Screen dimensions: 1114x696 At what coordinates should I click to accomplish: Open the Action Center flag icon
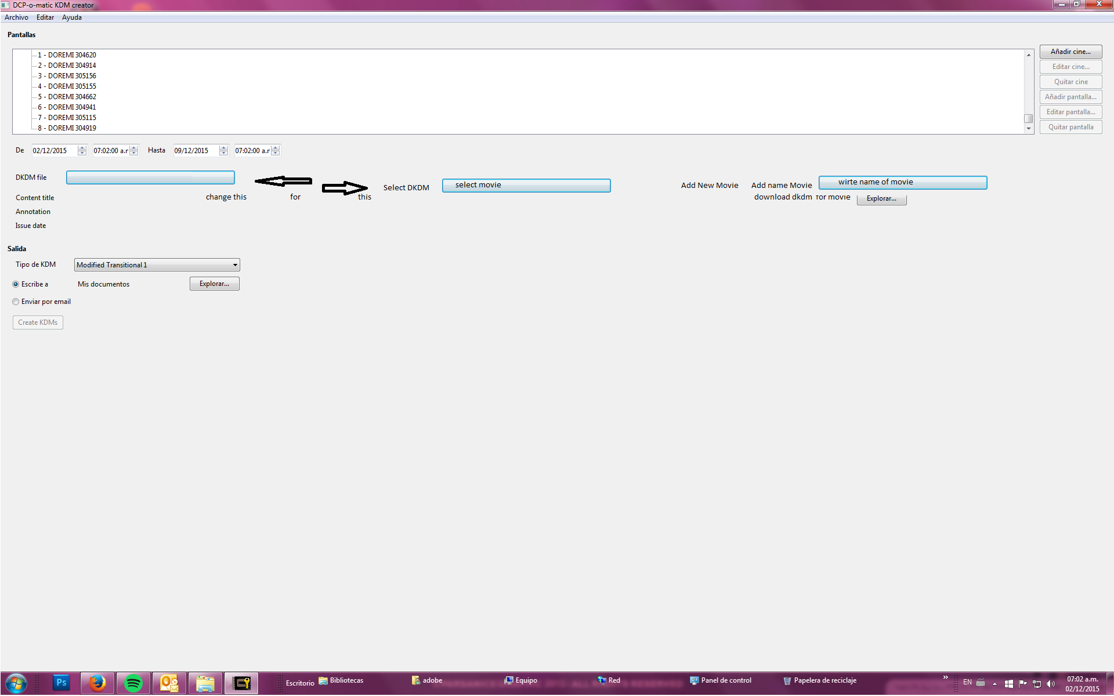(x=1023, y=684)
